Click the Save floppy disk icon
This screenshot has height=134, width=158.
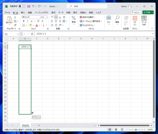click(29, 6)
